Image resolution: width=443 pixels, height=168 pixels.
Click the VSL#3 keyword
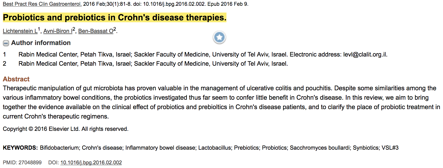click(x=390, y=148)
